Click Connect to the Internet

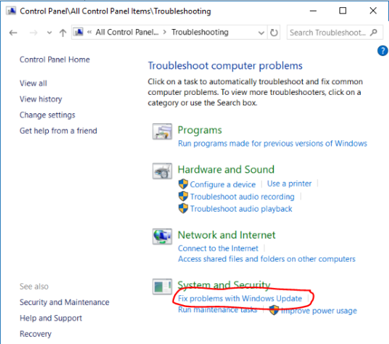pyautogui.click(x=218, y=248)
